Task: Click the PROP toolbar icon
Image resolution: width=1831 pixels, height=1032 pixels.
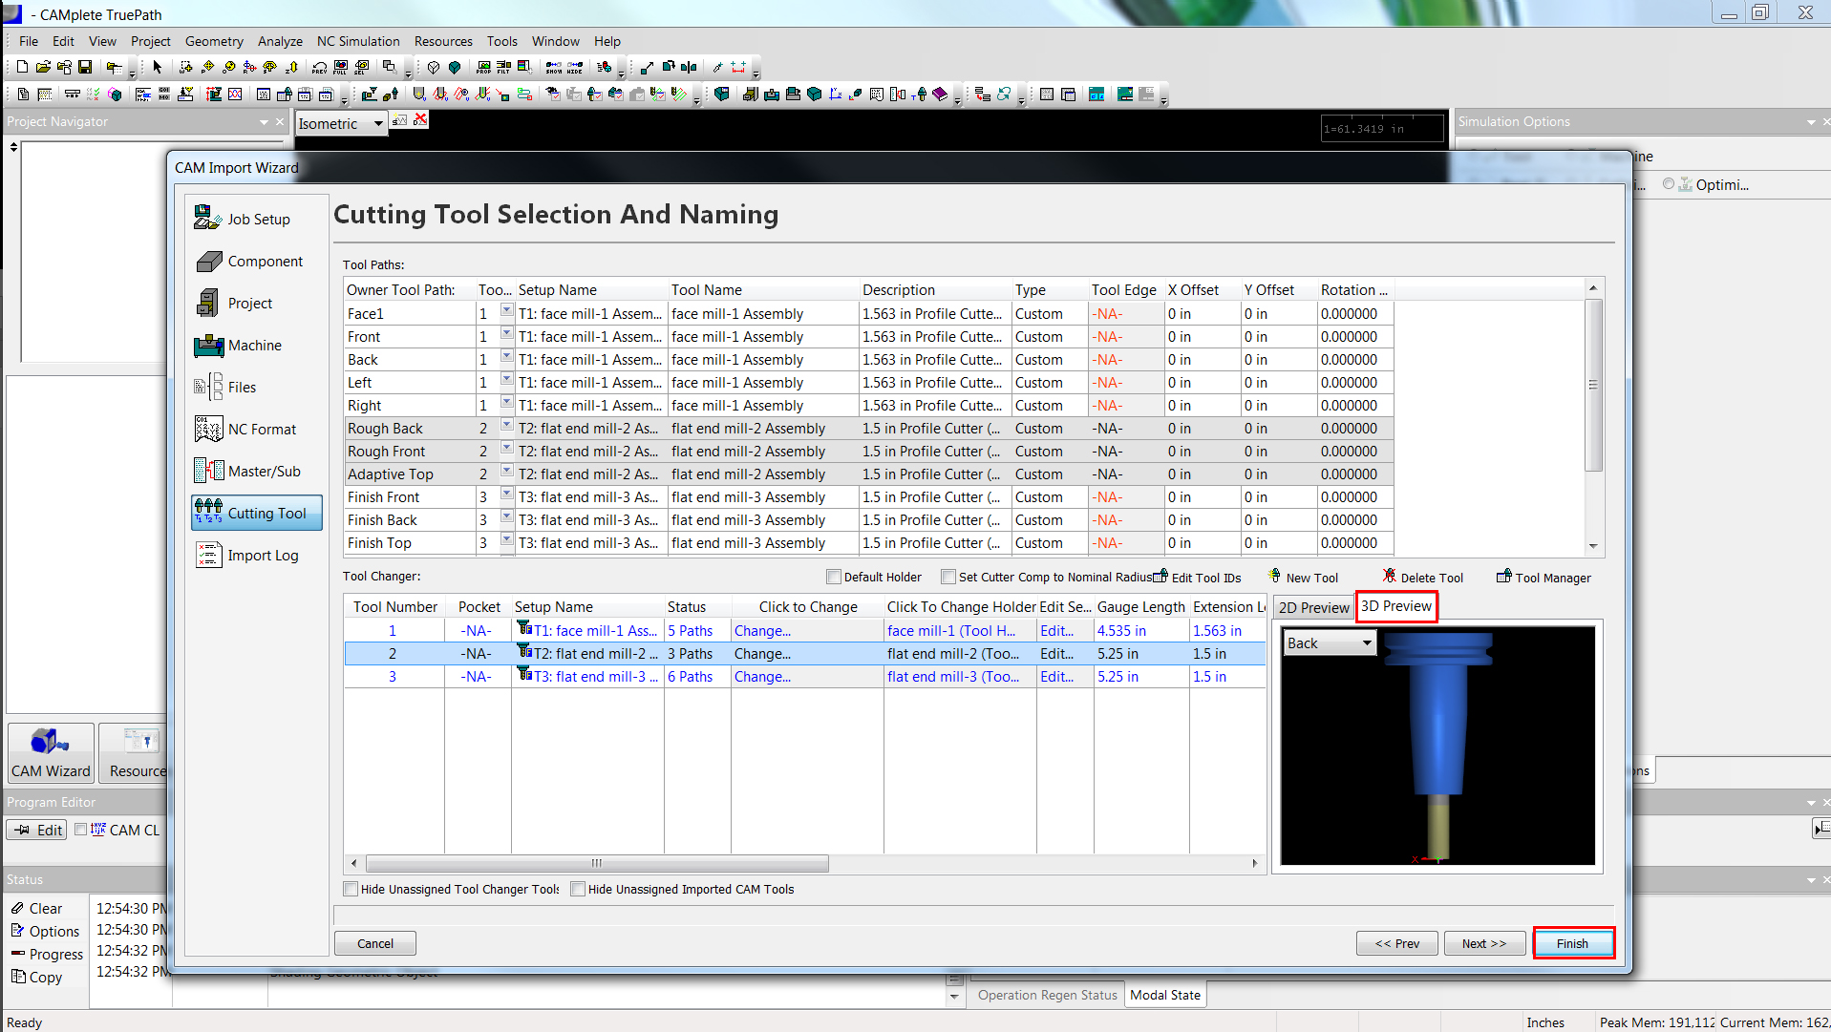Action: [x=483, y=67]
